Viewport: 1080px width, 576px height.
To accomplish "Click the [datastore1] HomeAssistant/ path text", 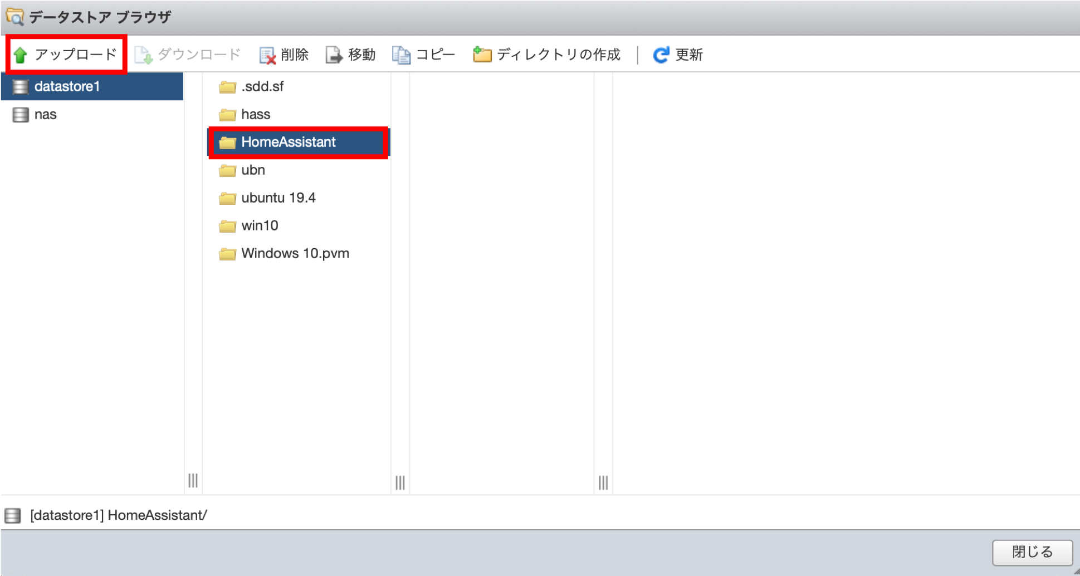I will click(x=119, y=515).
